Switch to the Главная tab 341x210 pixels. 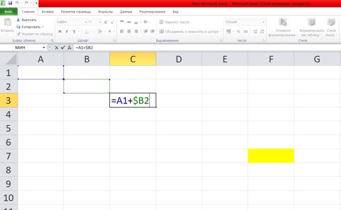[x=28, y=12]
